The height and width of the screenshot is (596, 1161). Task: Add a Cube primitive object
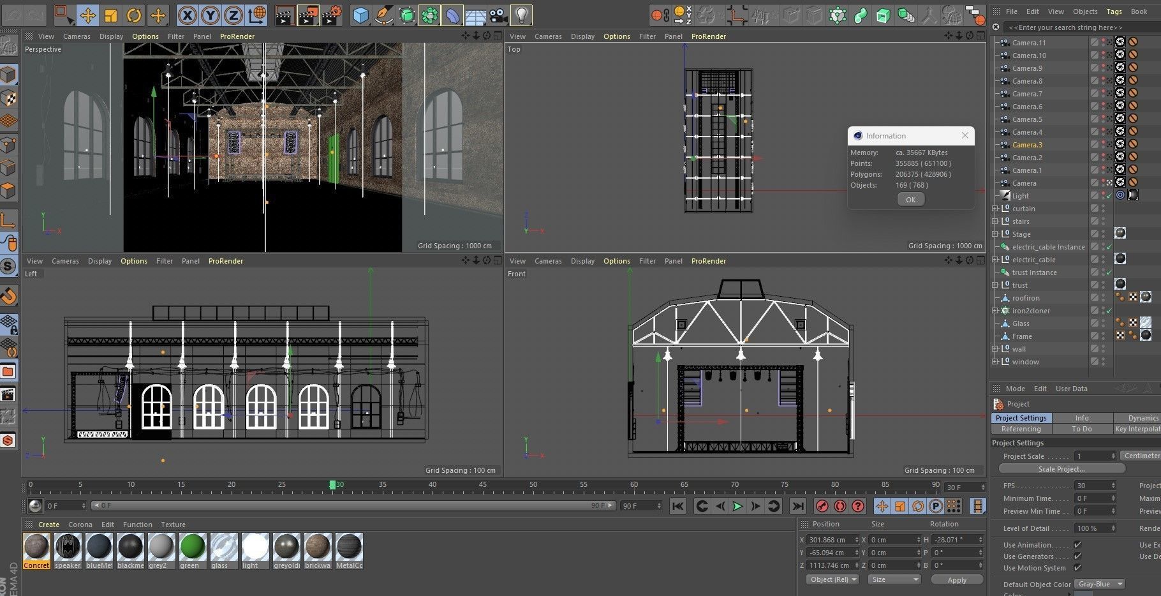(x=361, y=15)
